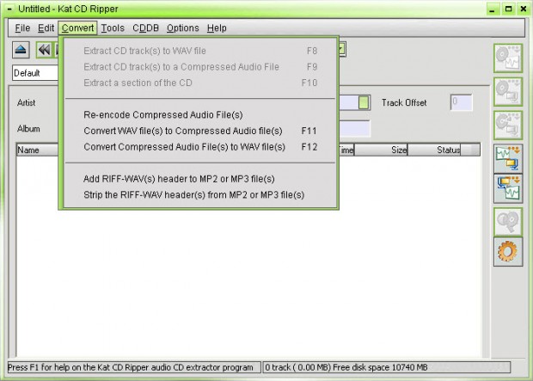
Task: Click the partial CD section extract icon
Action: pyautogui.click(x=508, y=125)
